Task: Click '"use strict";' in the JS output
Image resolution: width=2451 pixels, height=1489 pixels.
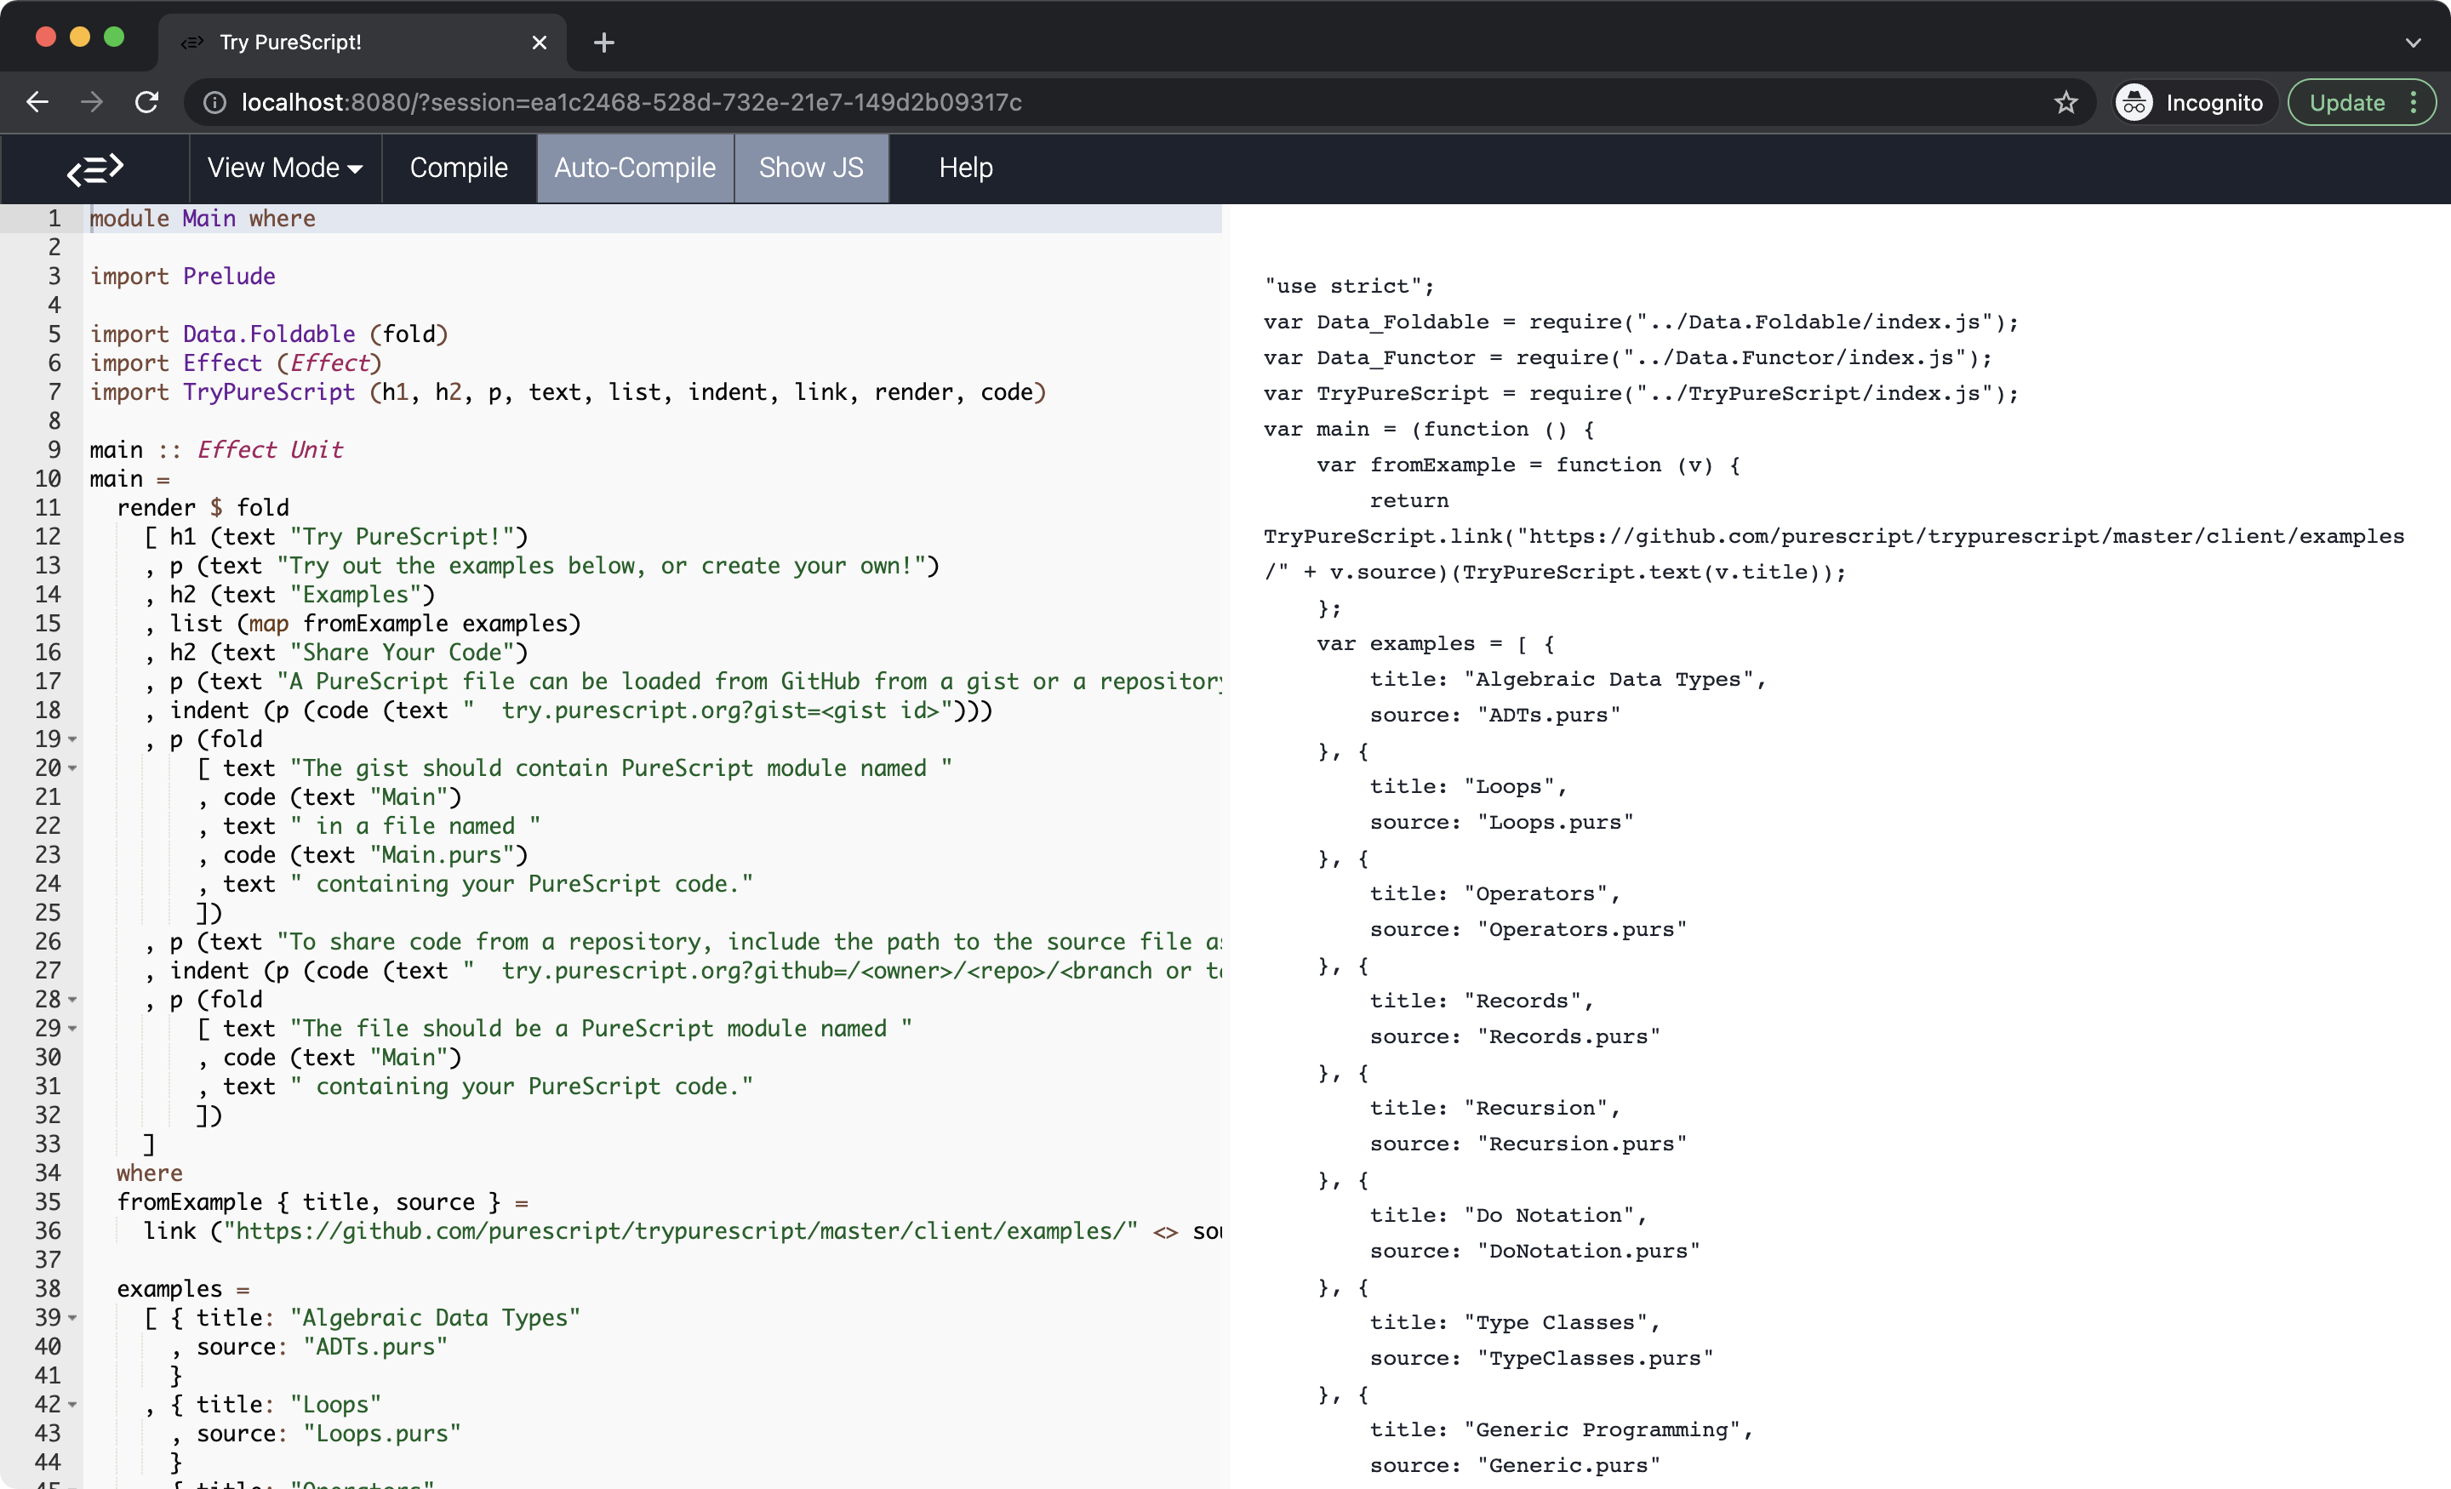Action: (1349, 287)
